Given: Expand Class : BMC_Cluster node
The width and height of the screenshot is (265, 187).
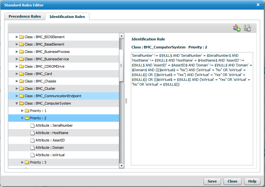Looking at the screenshot, I should pos(17,89).
